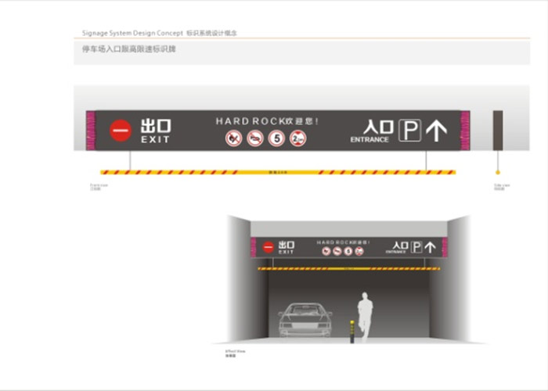This screenshot has height=391, width=548.
Task: Click the "HARD ROCK欢迎您!" text on the front-view sign
Action: click(267, 121)
